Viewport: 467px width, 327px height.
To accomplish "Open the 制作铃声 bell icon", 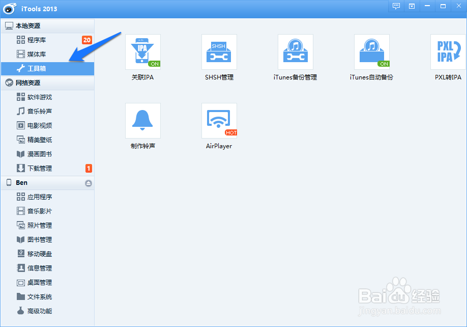I will coord(142,120).
